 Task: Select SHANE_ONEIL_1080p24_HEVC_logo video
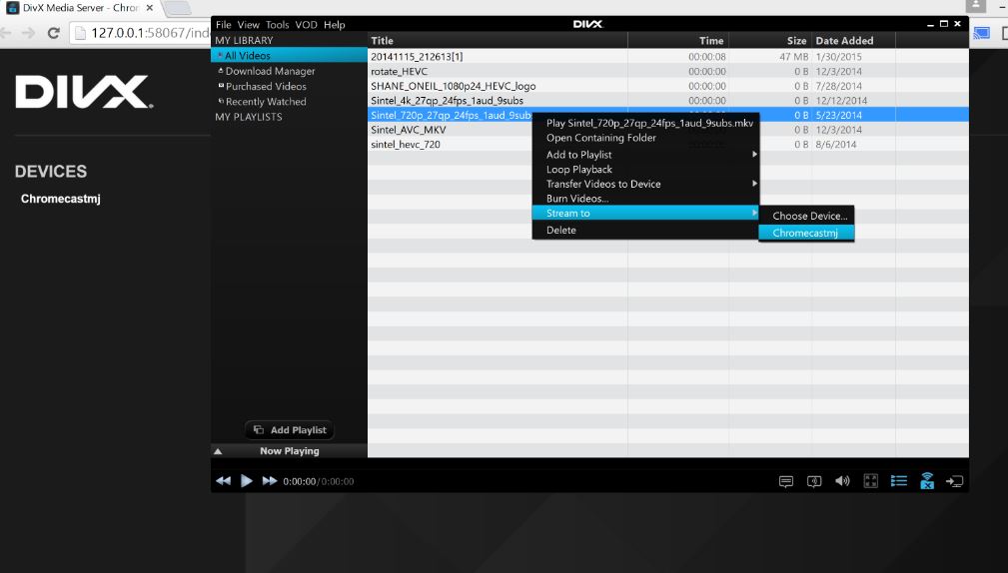pos(668,86)
